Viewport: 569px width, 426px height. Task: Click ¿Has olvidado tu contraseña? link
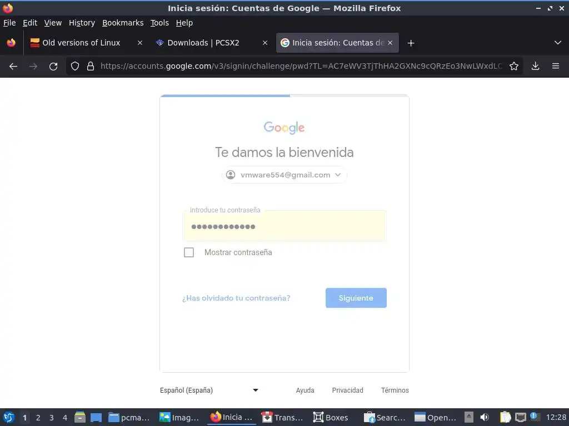pos(236,298)
